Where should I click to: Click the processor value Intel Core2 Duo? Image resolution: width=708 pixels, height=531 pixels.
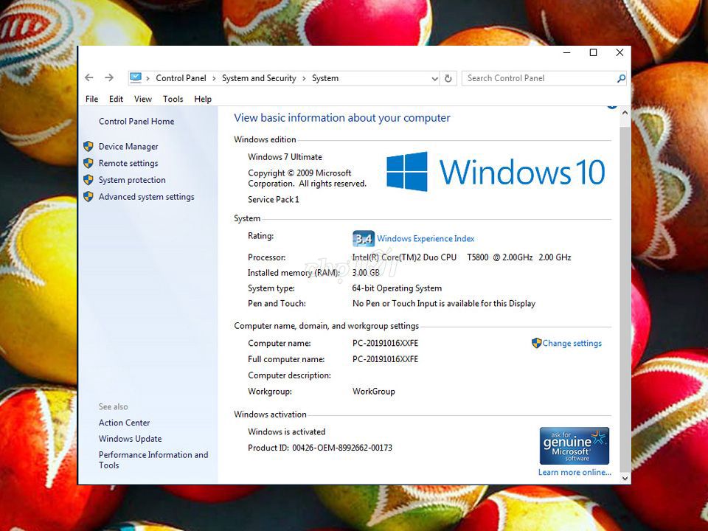pyautogui.click(x=462, y=257)
